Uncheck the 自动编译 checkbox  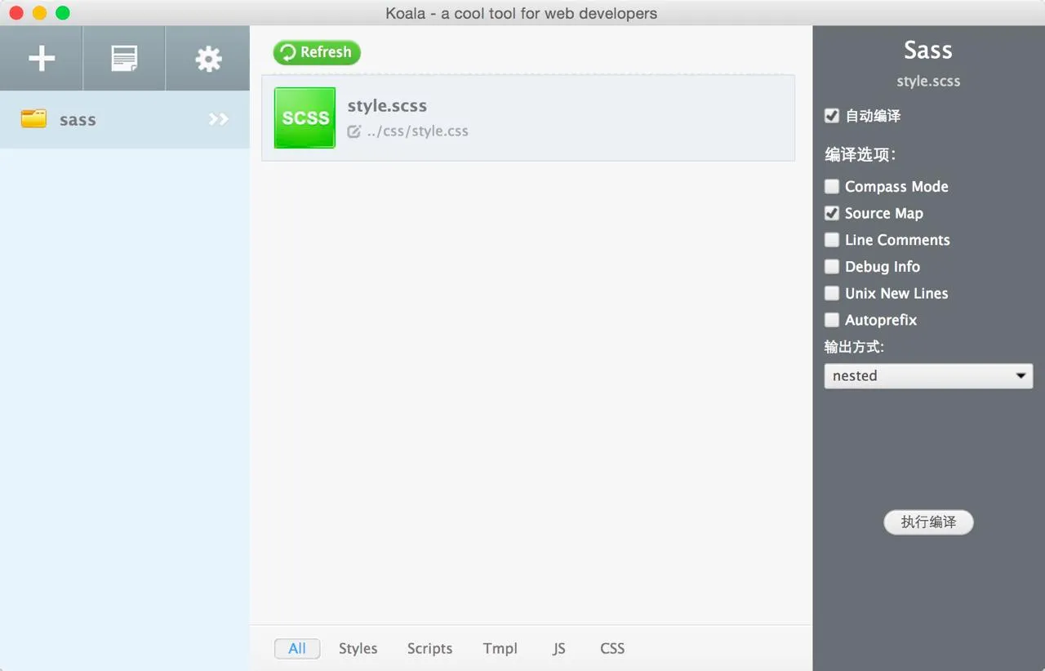(x=832, y=116)
